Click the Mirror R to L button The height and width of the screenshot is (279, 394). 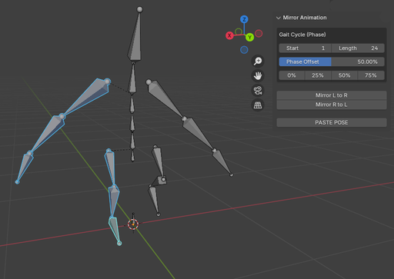(x=332, y=105)
